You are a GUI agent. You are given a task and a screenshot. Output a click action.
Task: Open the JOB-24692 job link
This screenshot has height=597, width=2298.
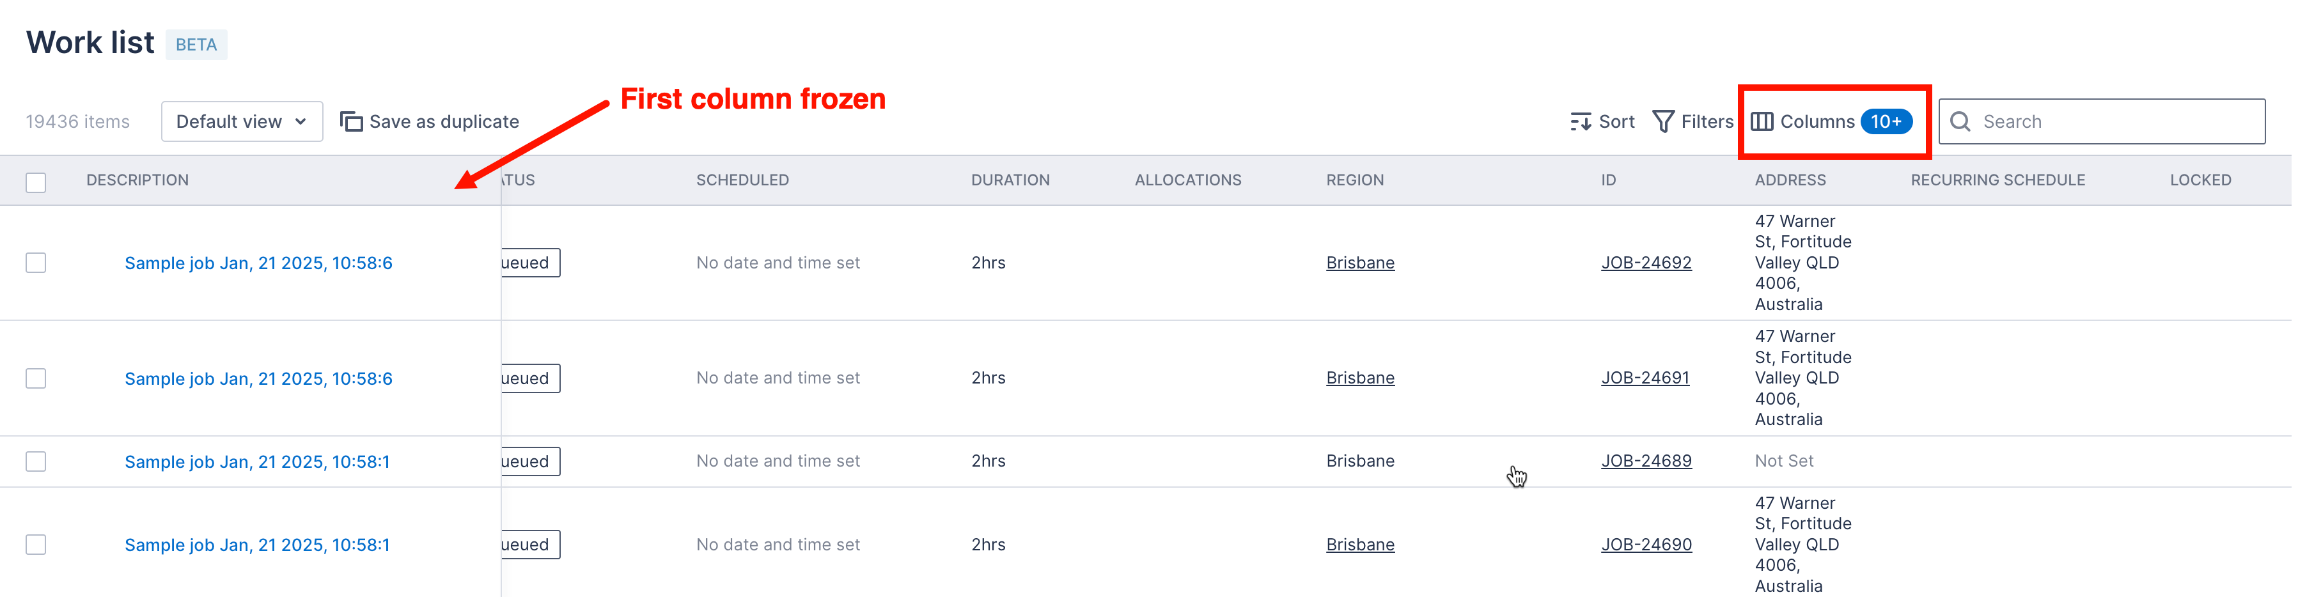pyautogui.click(x=1646, y=262)
